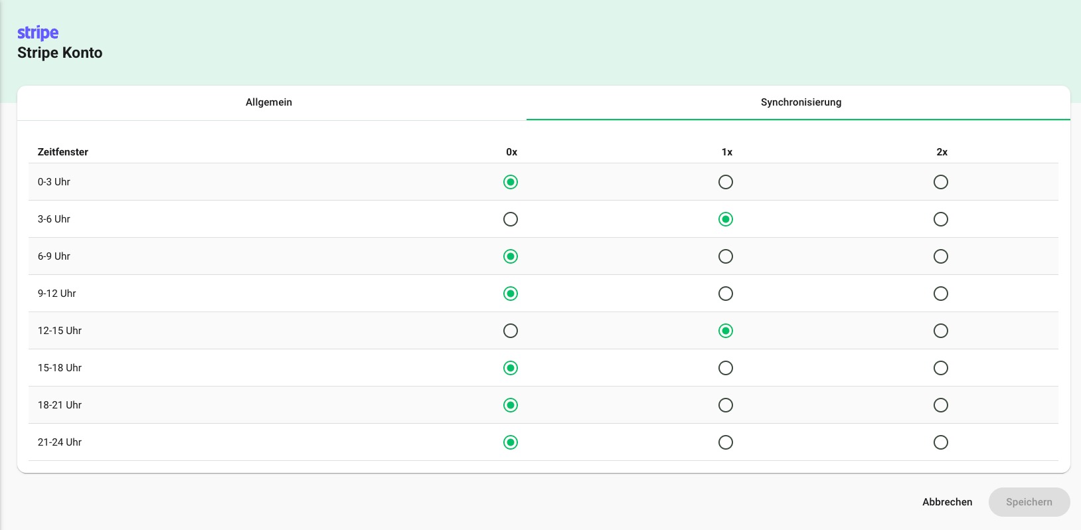Set 6-9 Uhr to 1x

tap(726, 256)
